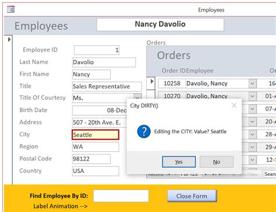This screenshot has width=276, height=212.
Task: Click the Employee ID field
Action: pos(97,50)
